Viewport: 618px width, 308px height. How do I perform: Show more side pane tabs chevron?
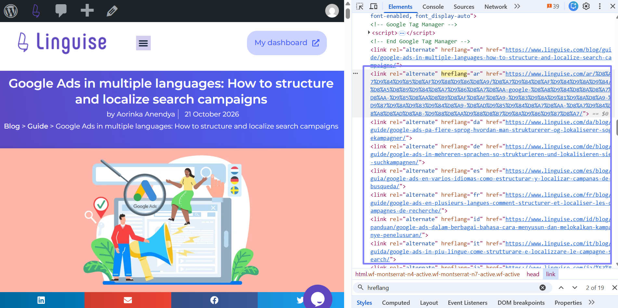point(592,302)
